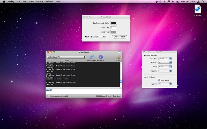Click the Arduino document title icon
The image size is (207, 129).
80,52
